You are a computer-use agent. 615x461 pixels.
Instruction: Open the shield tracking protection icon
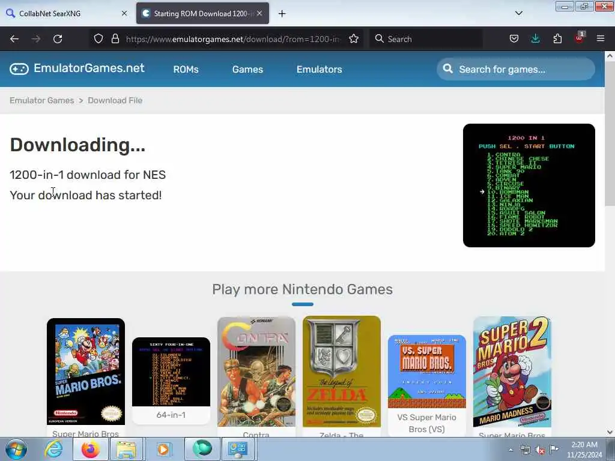click(x=98, y=38)
